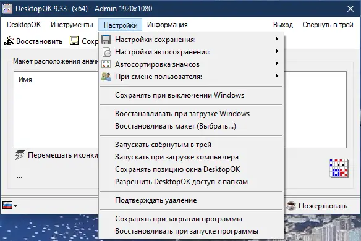Click the Восстановить toolbar button label

click(x=40, y=41)
